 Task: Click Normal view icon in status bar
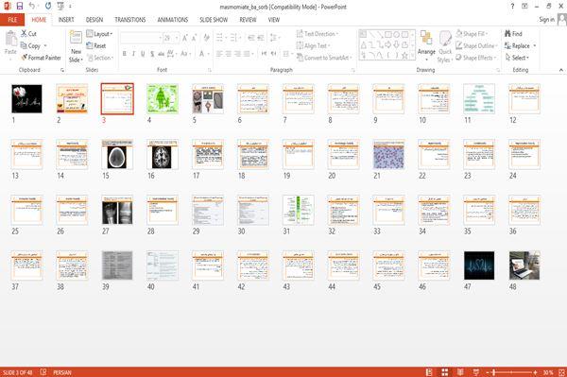click(429, 372)
